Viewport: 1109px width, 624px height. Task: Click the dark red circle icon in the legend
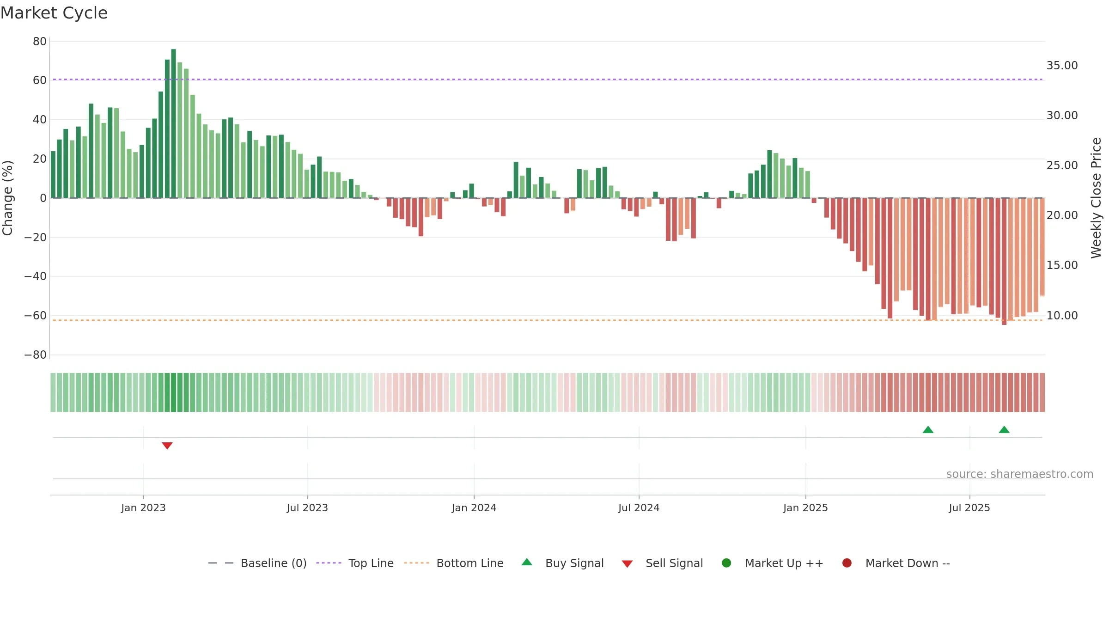[x=847, y=563]
